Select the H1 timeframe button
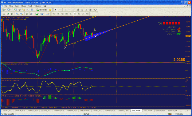This screenshot has width=192, height=116. point(71,14)
